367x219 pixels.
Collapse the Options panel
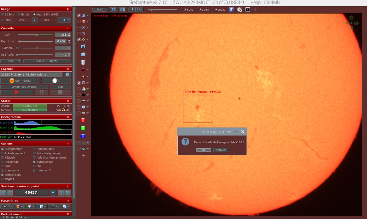pyautogui.click(x=68, y=144)
